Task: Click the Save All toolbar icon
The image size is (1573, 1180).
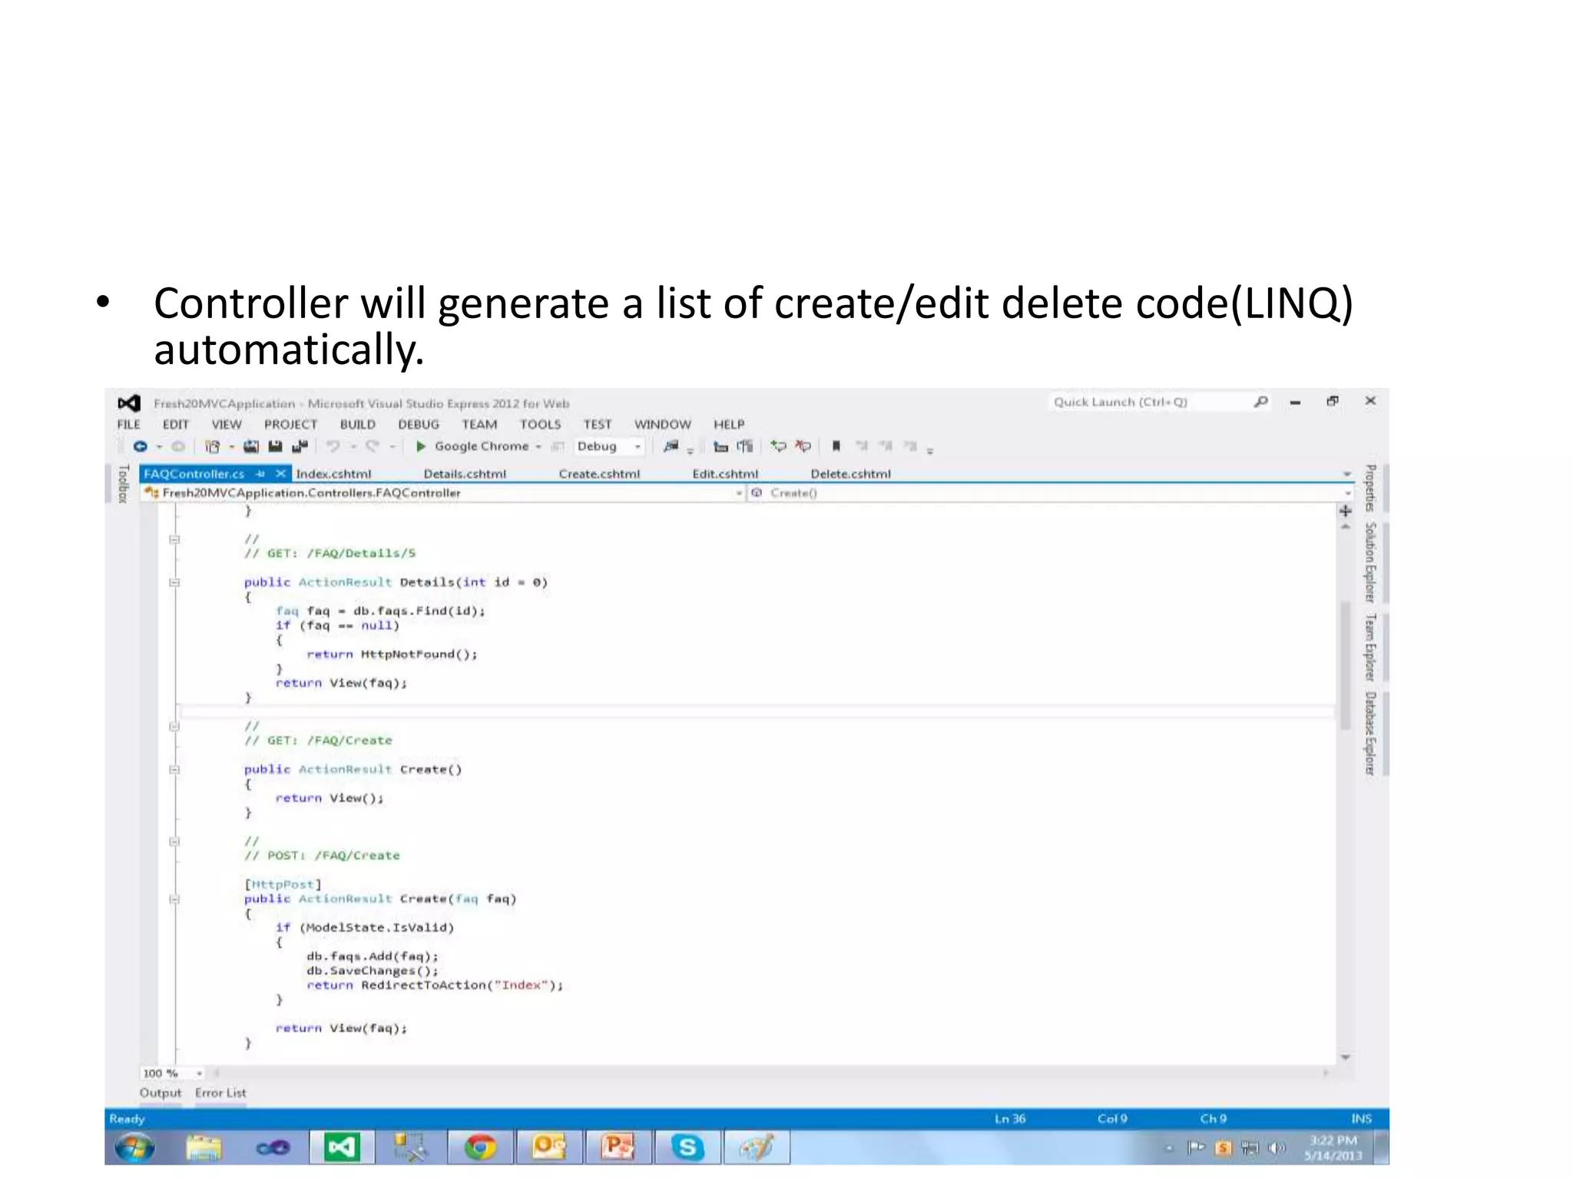Action: 300,446
